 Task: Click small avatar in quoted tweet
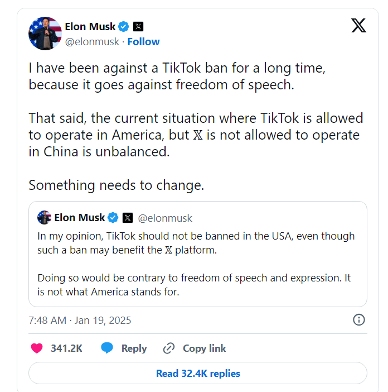coord(44,218)
